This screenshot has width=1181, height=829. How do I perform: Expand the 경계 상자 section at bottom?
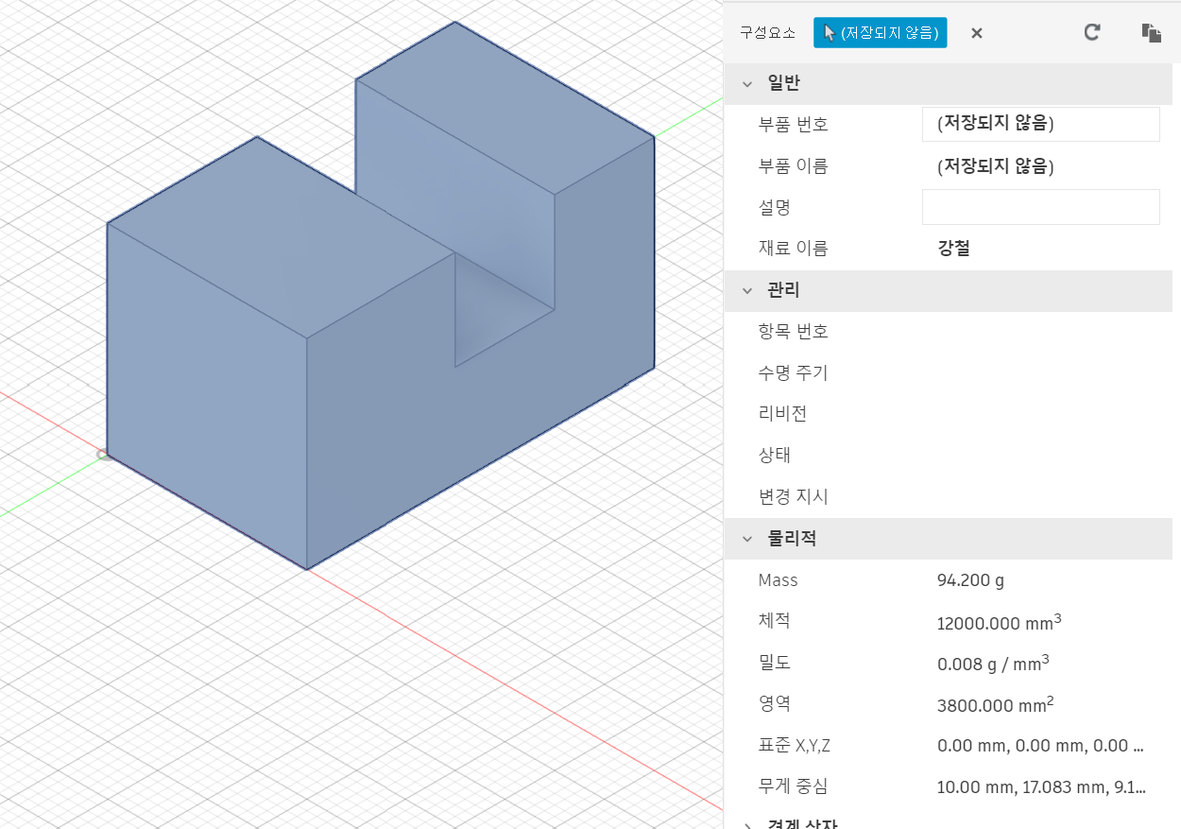(747, 824)
